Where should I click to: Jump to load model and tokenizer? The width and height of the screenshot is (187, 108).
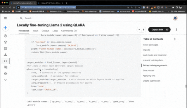click(x=155, y=55)
